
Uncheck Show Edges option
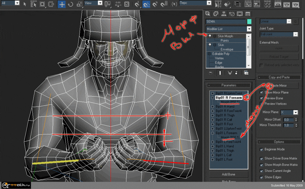pos(261,177)
